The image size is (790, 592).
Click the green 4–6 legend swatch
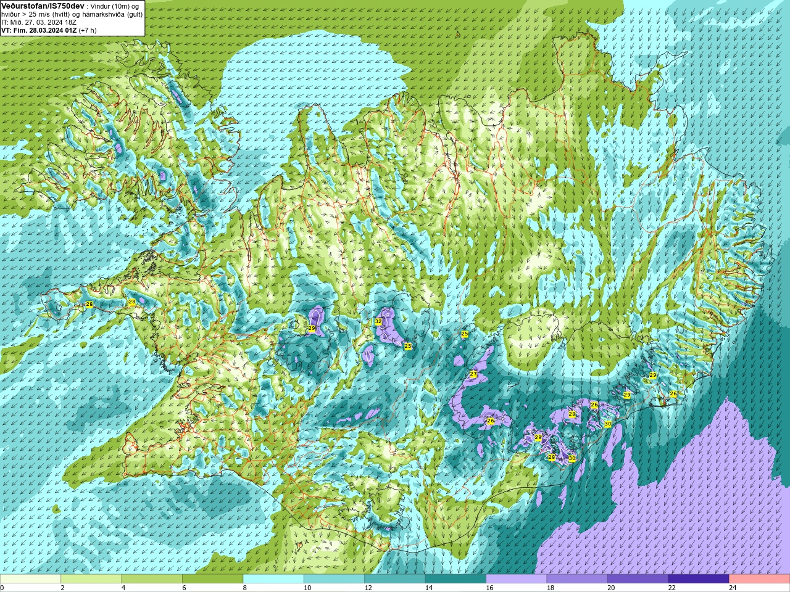152,579
